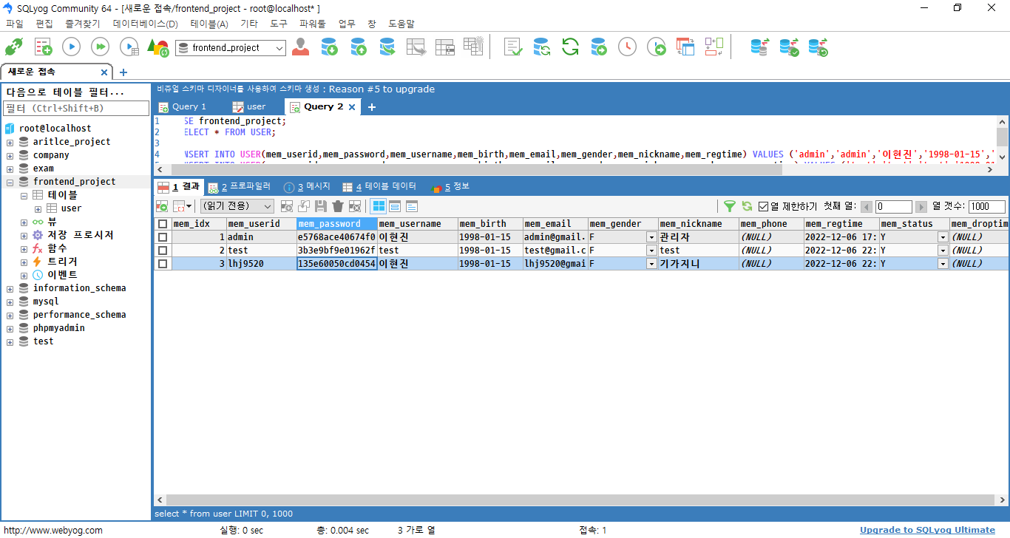This screenshot has height=538, width=1010.
Task: Open the 파일 menu
Action: (15, 24)
